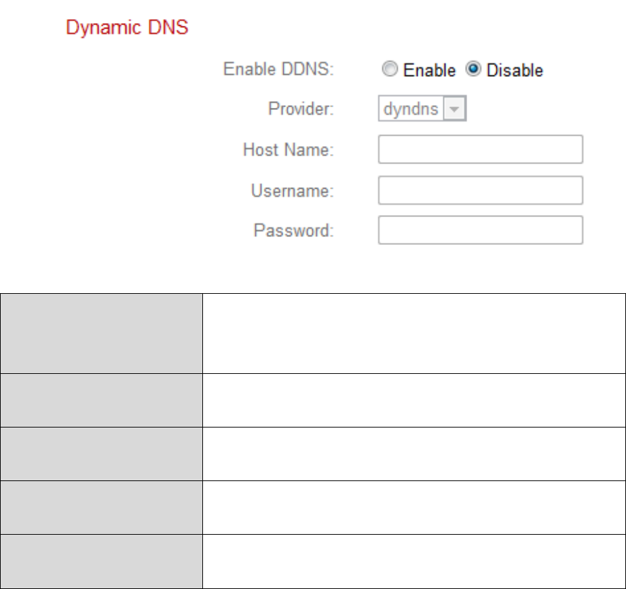Select the Disable radio button for DDNS

coord(473,70)
